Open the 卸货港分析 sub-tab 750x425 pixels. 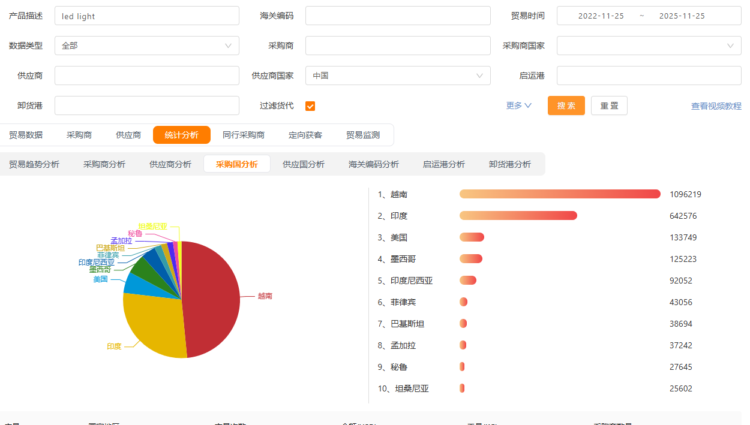coord(510,164)
